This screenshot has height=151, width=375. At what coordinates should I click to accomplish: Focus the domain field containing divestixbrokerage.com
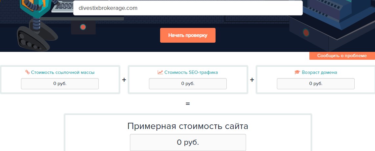[x=188, y=8]
